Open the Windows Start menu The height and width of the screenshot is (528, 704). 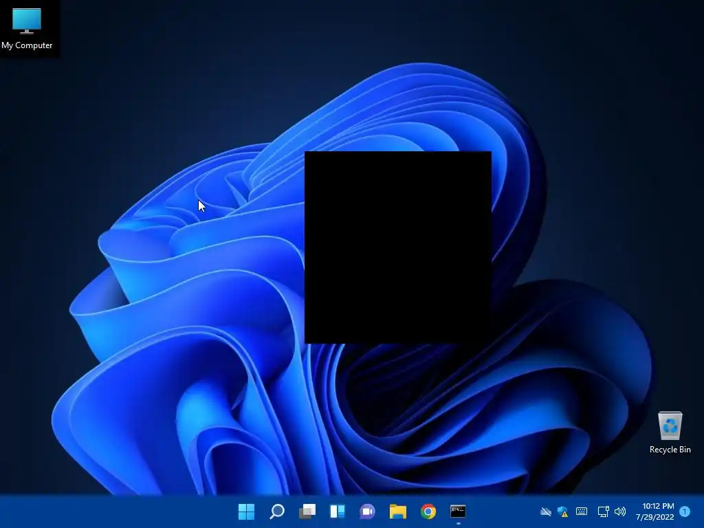(247, 511)
